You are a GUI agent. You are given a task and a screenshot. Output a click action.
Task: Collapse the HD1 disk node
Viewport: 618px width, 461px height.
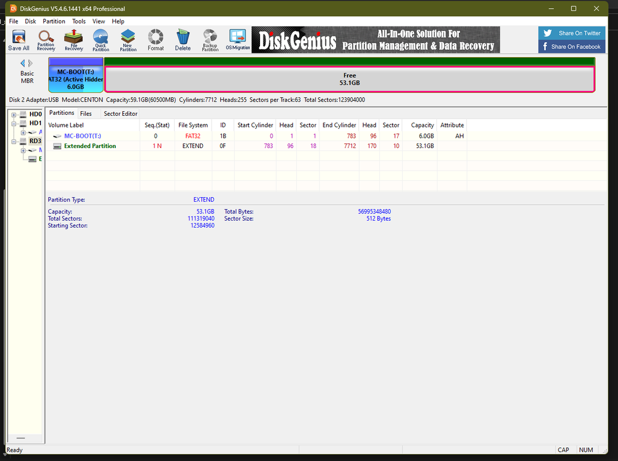click(x=14, y=123)
